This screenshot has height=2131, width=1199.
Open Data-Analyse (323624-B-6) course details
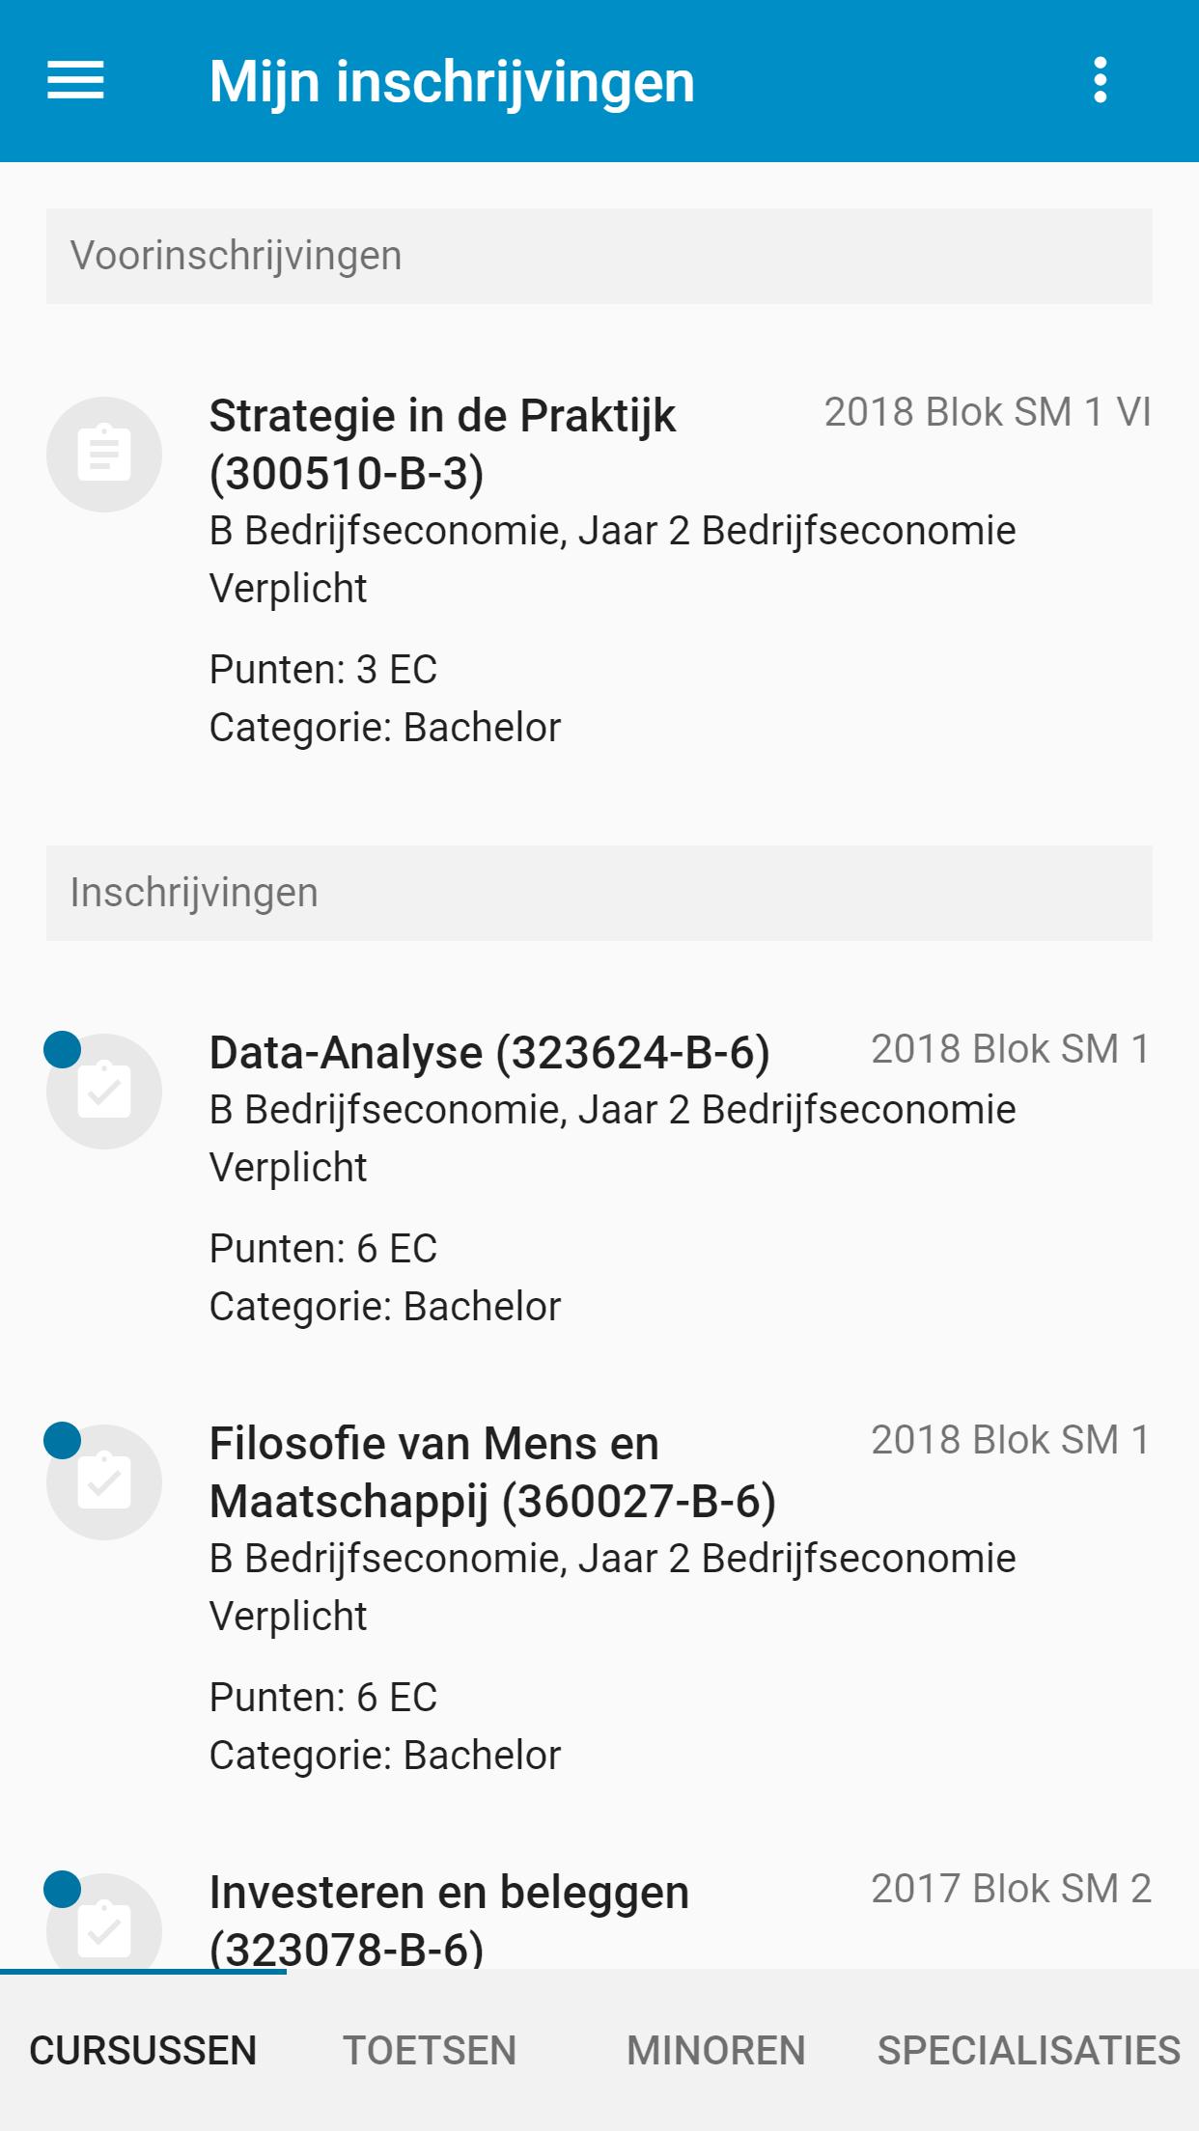[599, 1177]
